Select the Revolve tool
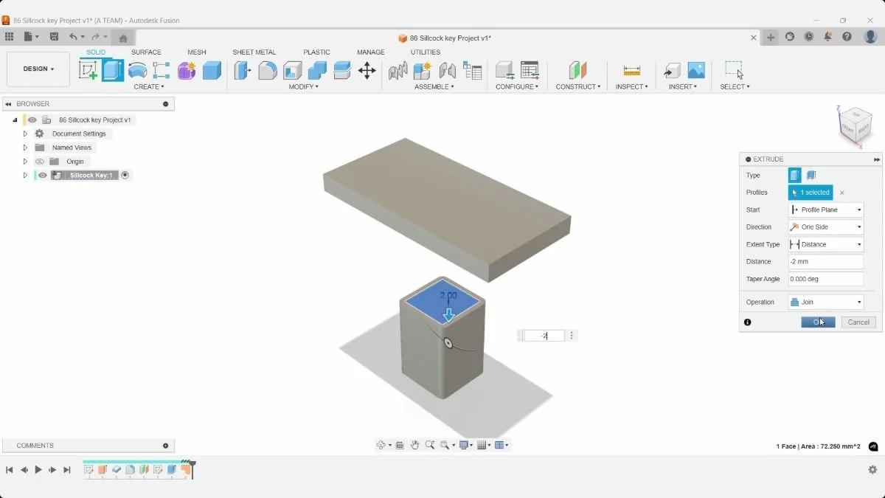885x498 pixels. tap(137, 70)
